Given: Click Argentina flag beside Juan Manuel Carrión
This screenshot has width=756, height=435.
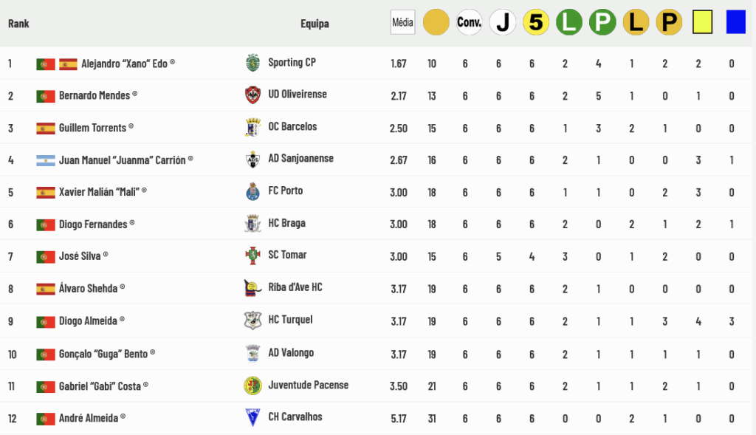Looking at the screenshot, I should tap(46, 160).
